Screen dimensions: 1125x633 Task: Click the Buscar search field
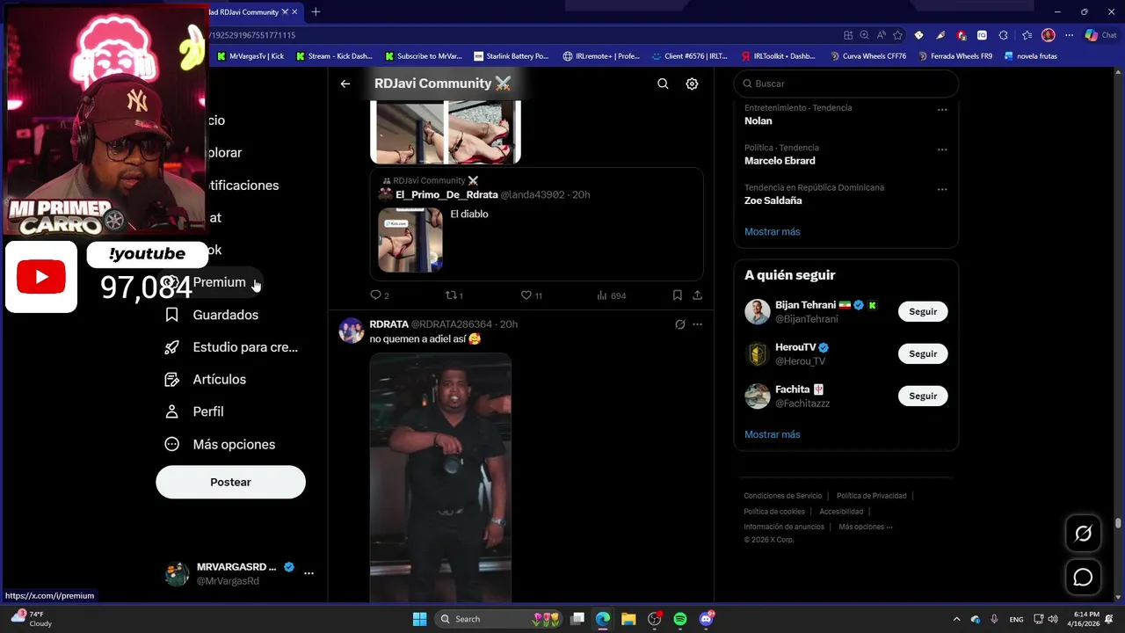846,84
